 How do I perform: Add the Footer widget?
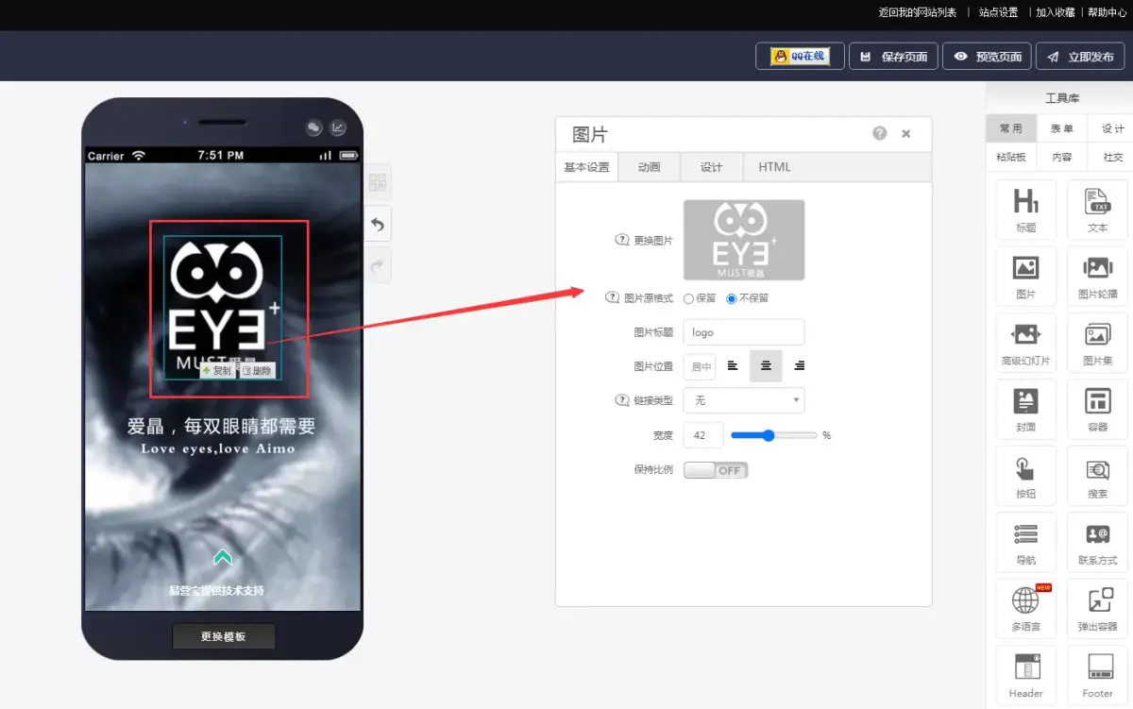coord(1097,675)
